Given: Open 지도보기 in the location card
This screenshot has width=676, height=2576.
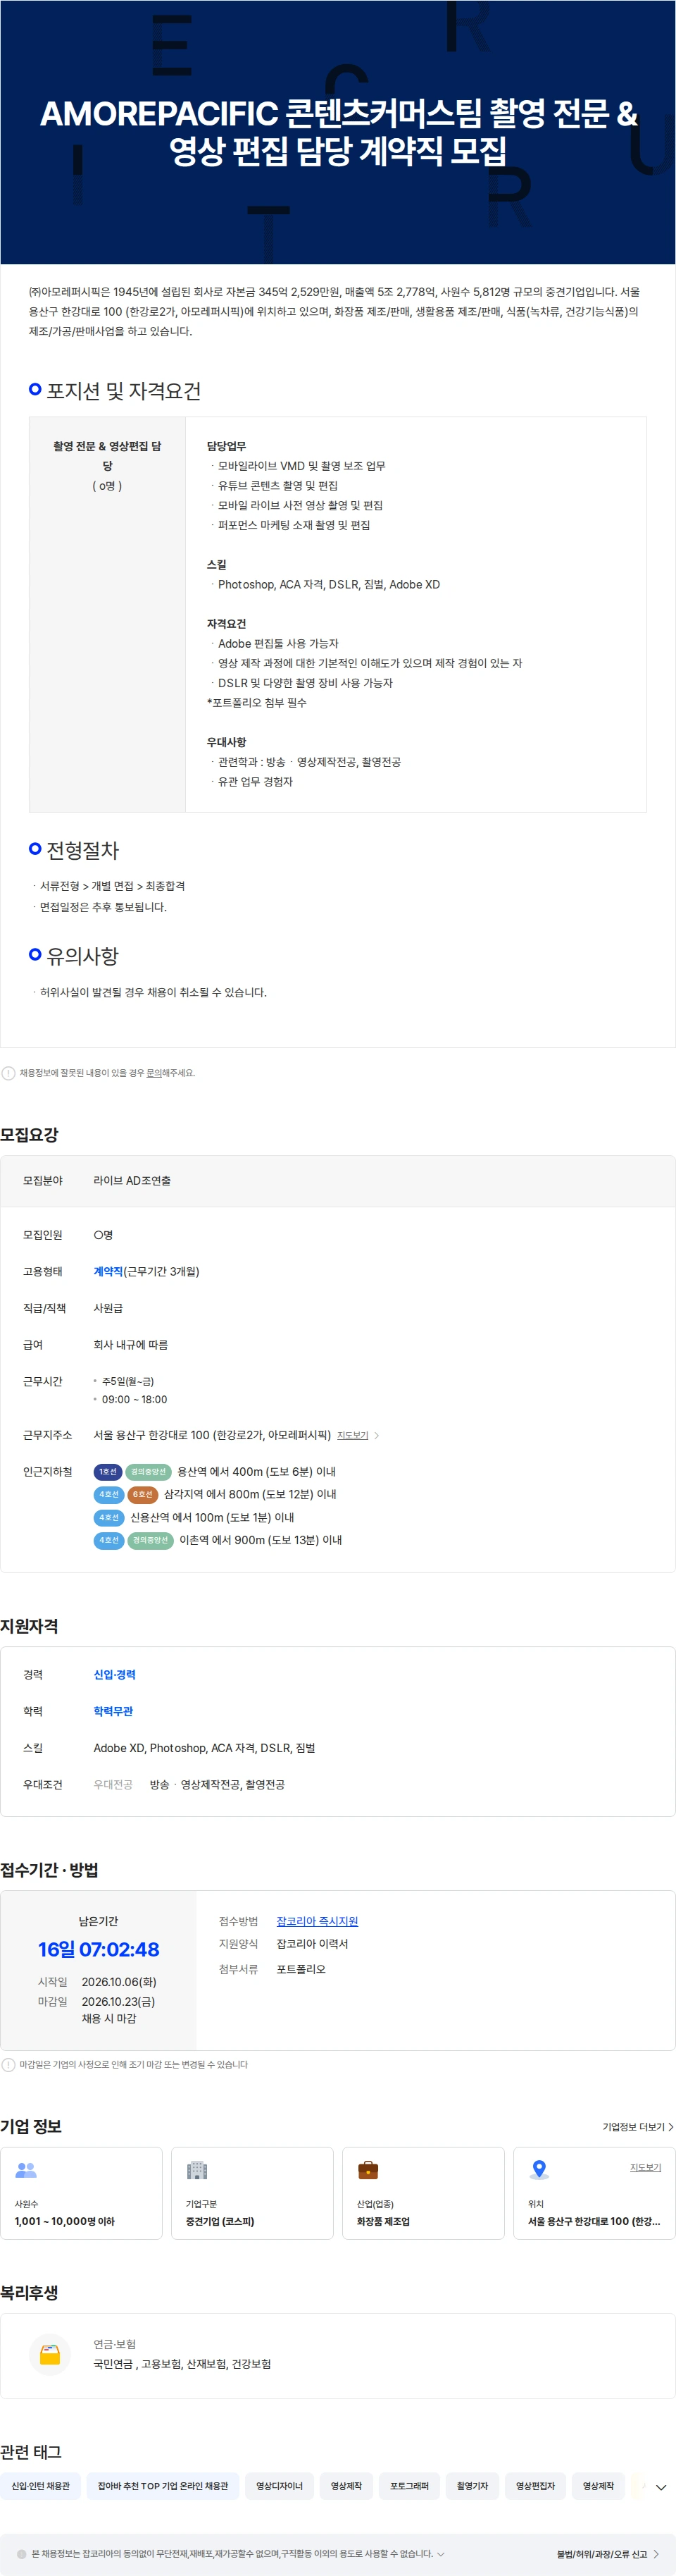Looking at the screenshot, I should (645, 2167).
